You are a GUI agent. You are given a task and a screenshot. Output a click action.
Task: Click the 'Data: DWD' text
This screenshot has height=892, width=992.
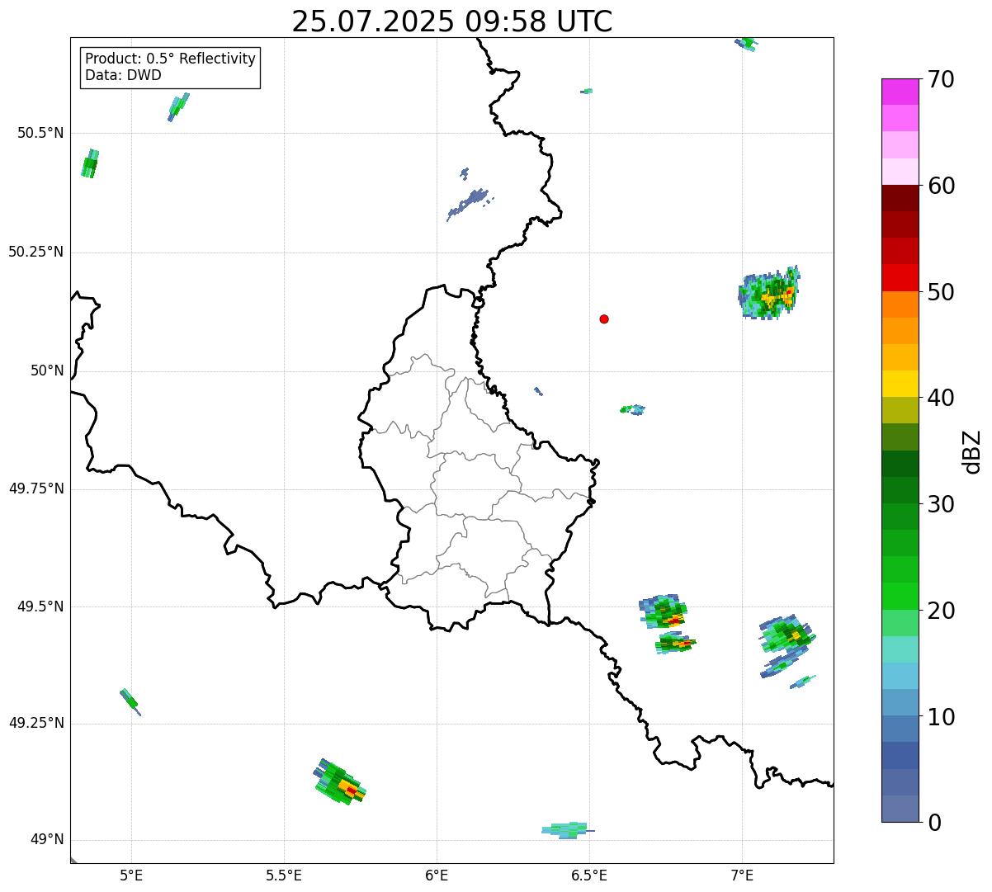pyautogui.click(x=124, y=75)
